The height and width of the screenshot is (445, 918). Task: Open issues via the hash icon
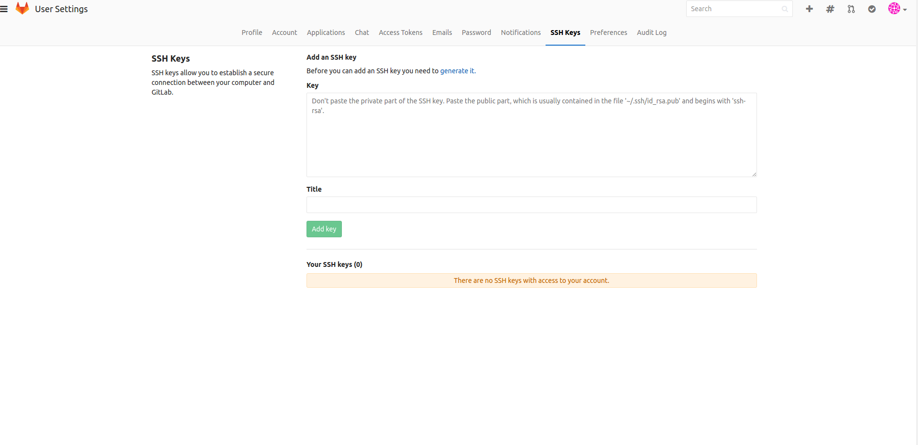coord(830,9)
